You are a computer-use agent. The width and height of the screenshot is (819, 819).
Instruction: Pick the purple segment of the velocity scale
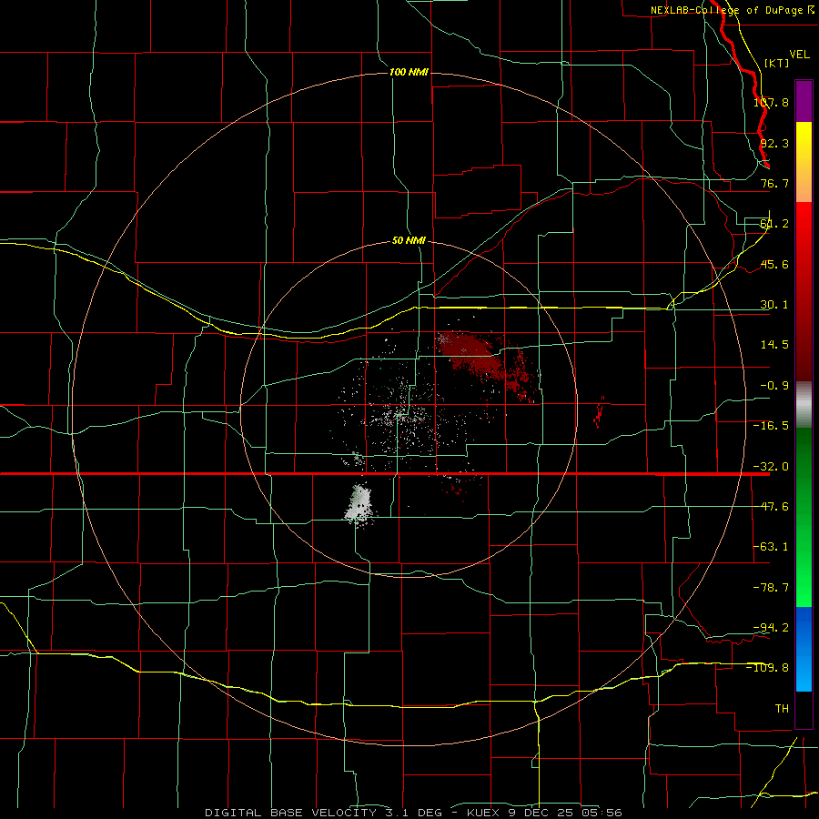click(804, 101)
